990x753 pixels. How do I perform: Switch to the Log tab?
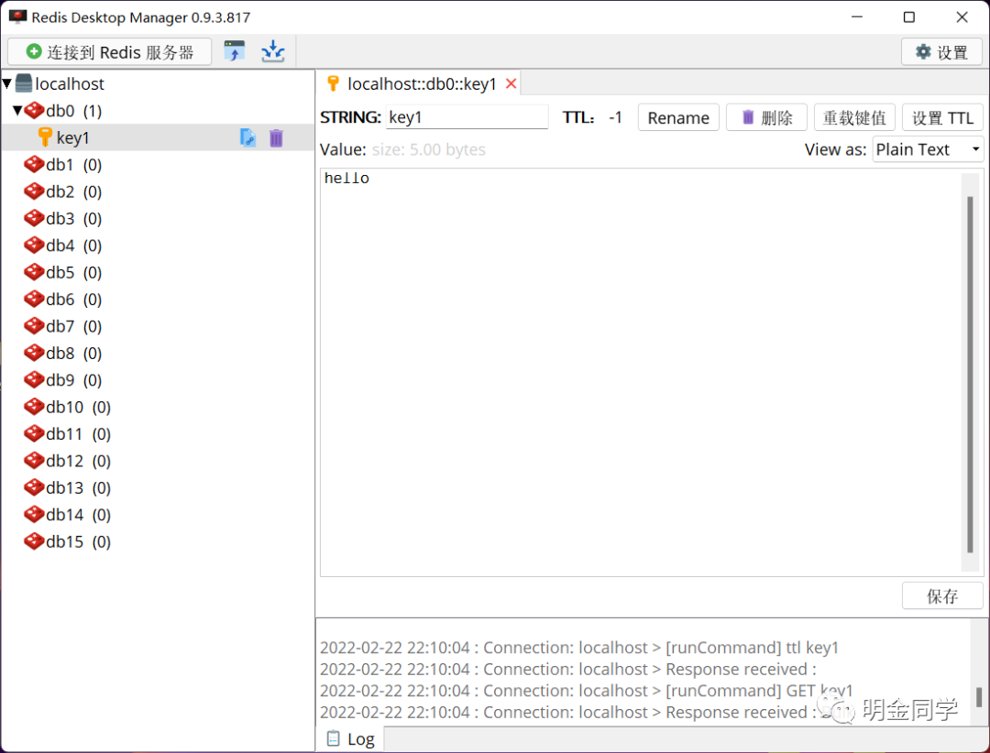click(350, 738)
